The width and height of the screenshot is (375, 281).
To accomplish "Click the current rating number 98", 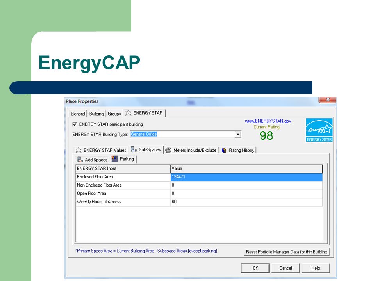I will point(266,135).
